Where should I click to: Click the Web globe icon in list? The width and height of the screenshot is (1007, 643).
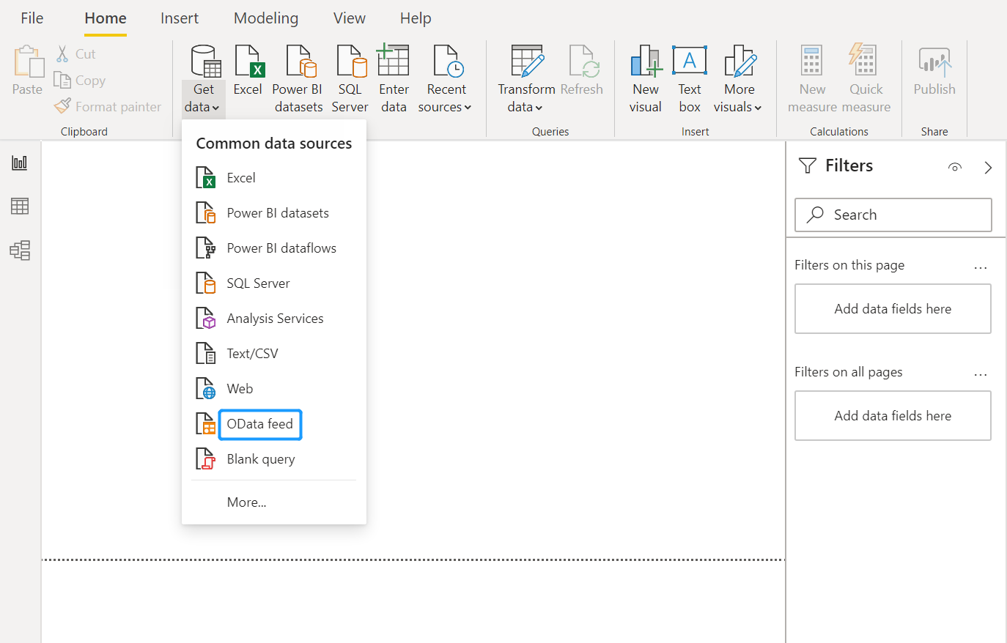tap(205, 389)
